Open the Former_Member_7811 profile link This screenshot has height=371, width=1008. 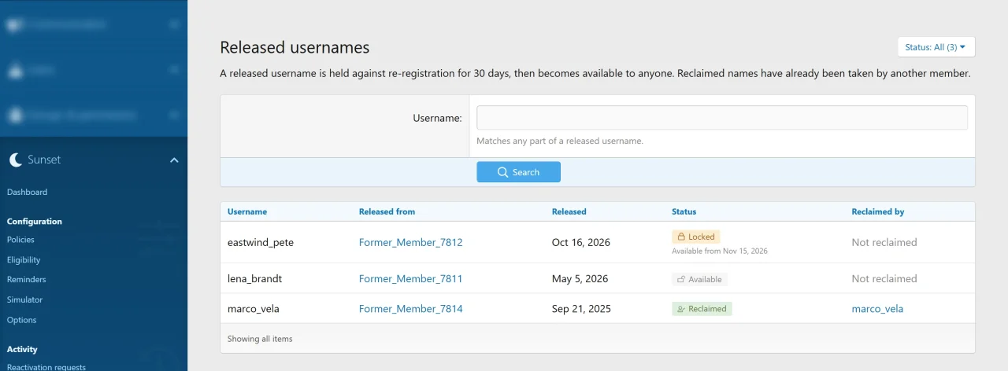pos(411,278)
